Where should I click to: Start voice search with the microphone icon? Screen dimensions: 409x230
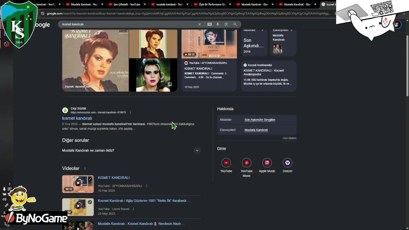tap(218, 24)
